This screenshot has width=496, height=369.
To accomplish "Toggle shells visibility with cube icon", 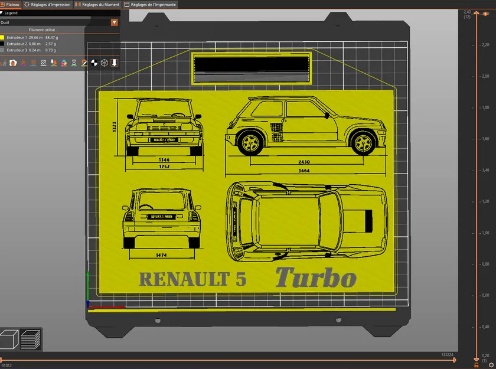I will click(103, 63).
